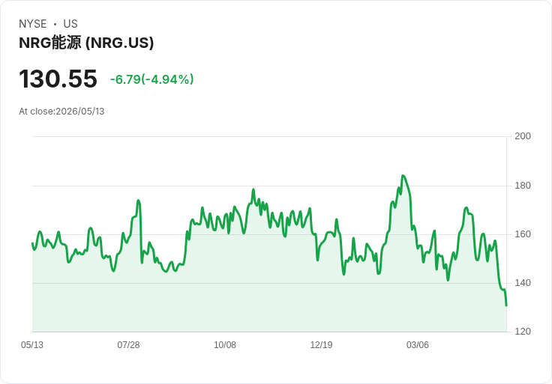Click the 07/28 x-axis date label
This screenshot has height=384, width=552.
click(128, 345)
